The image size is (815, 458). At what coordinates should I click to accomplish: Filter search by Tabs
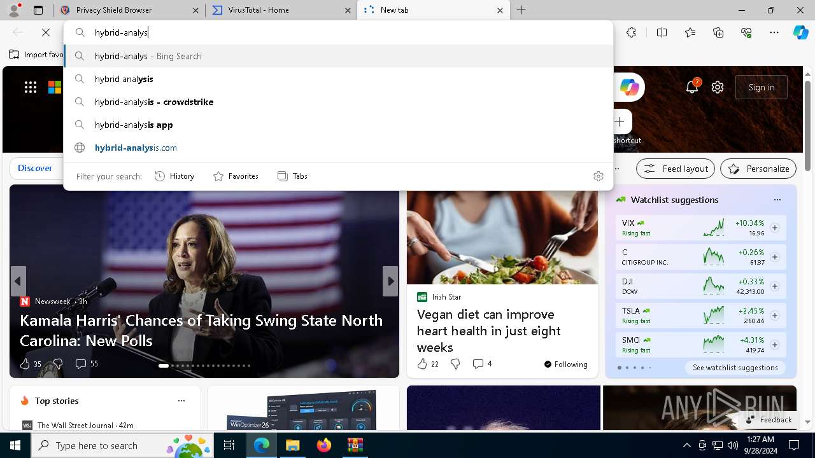[x=292, y=176]
